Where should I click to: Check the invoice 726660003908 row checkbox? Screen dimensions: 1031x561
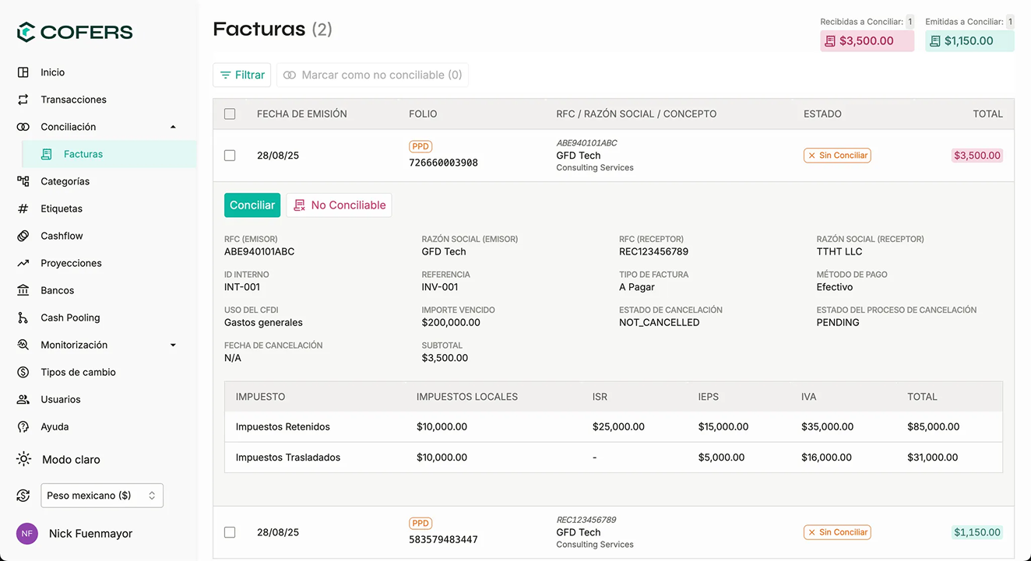[230, 156]
